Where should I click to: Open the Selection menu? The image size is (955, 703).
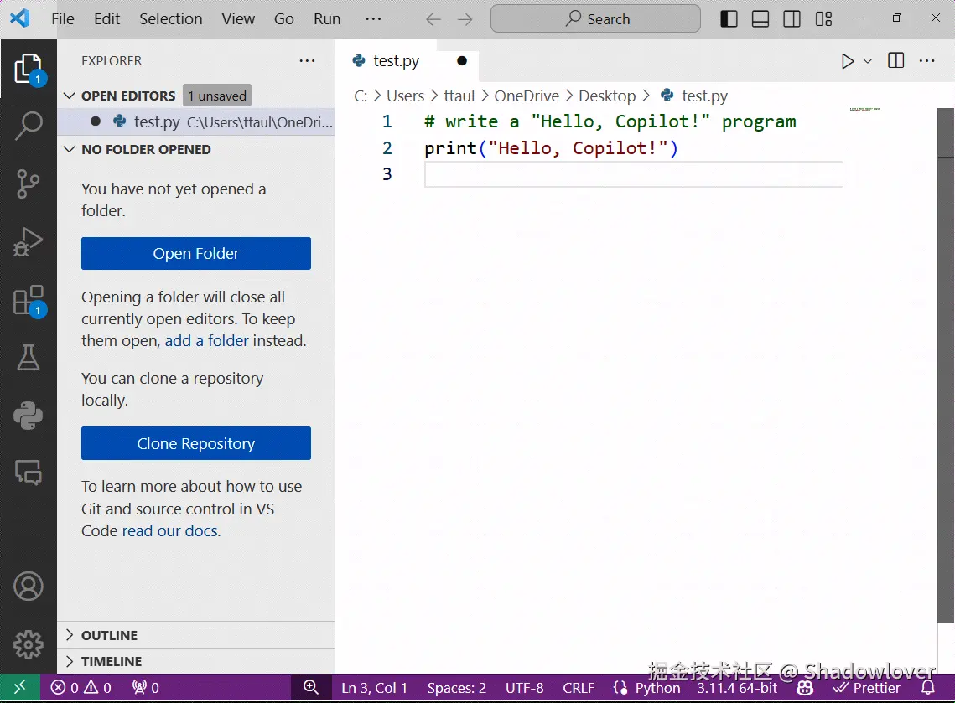(170, 19)
